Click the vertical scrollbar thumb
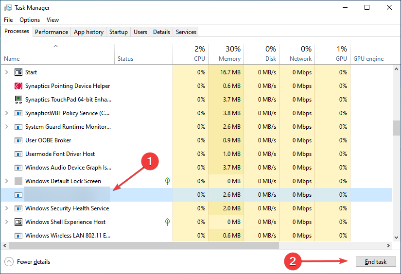This screenshot has width=401, height=274. [397, 128]
